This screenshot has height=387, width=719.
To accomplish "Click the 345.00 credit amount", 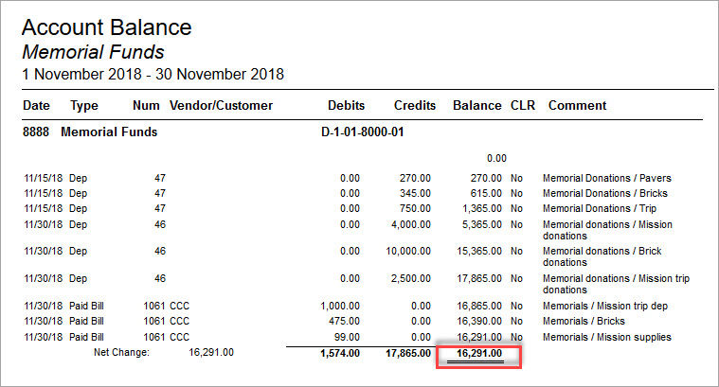I will point(415,193).
